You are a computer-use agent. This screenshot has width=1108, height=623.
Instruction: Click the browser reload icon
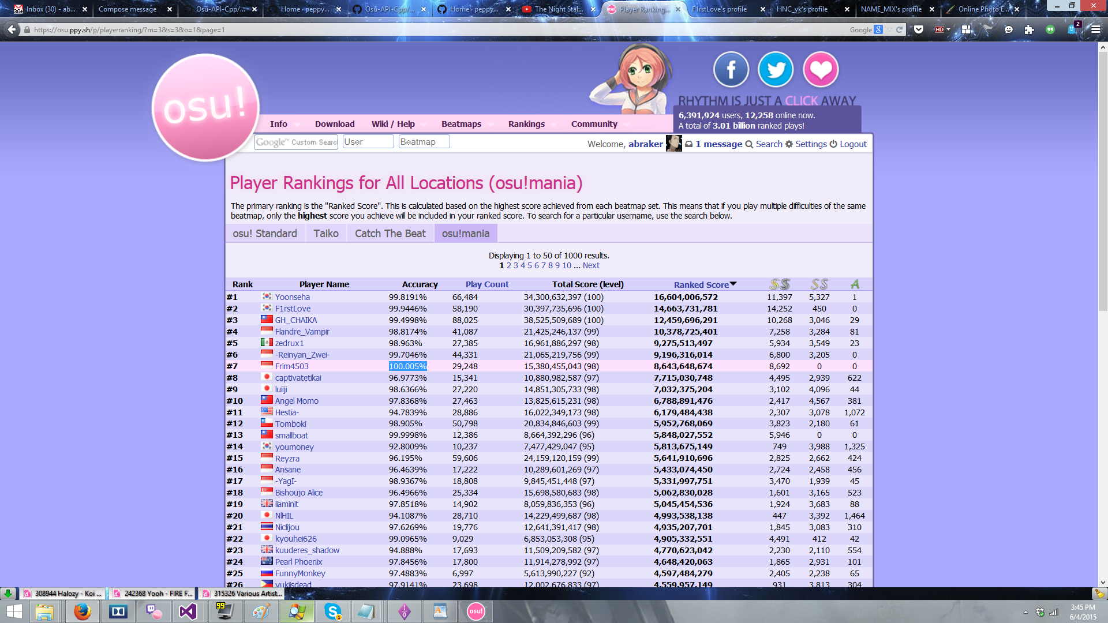click(x=899, y=29)
